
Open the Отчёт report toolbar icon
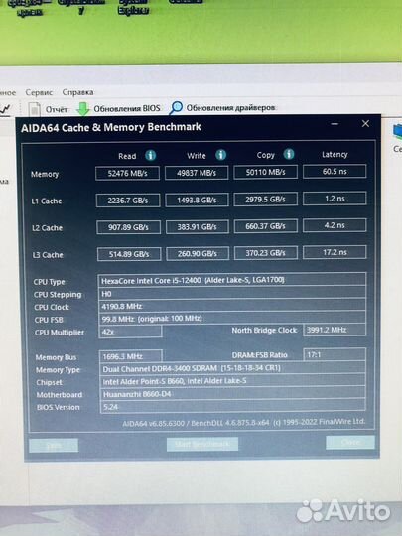(x=34, y=109)
